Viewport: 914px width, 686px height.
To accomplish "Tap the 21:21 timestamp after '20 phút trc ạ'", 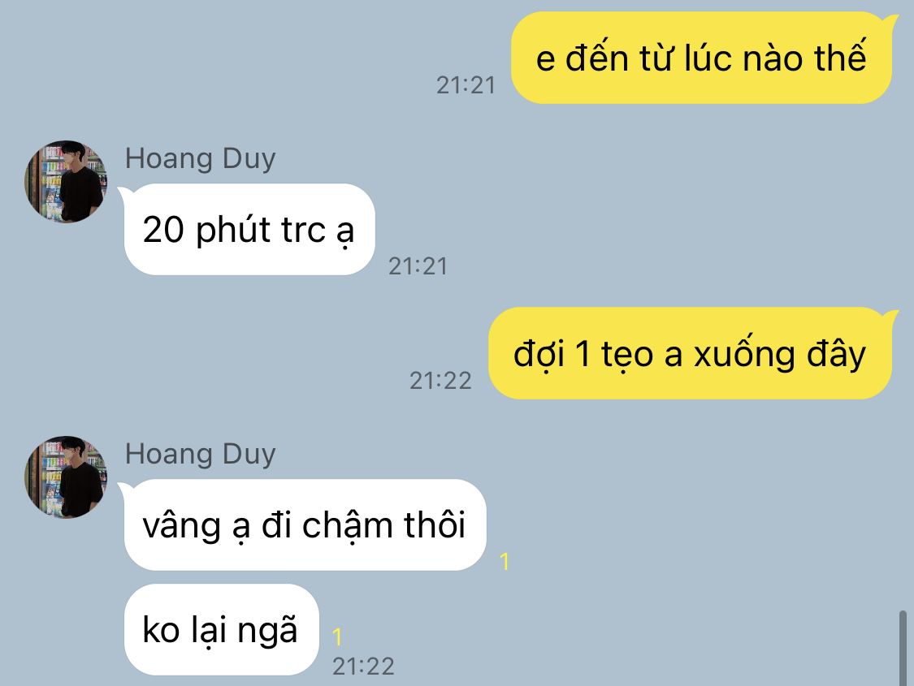I will pos(418,267).
